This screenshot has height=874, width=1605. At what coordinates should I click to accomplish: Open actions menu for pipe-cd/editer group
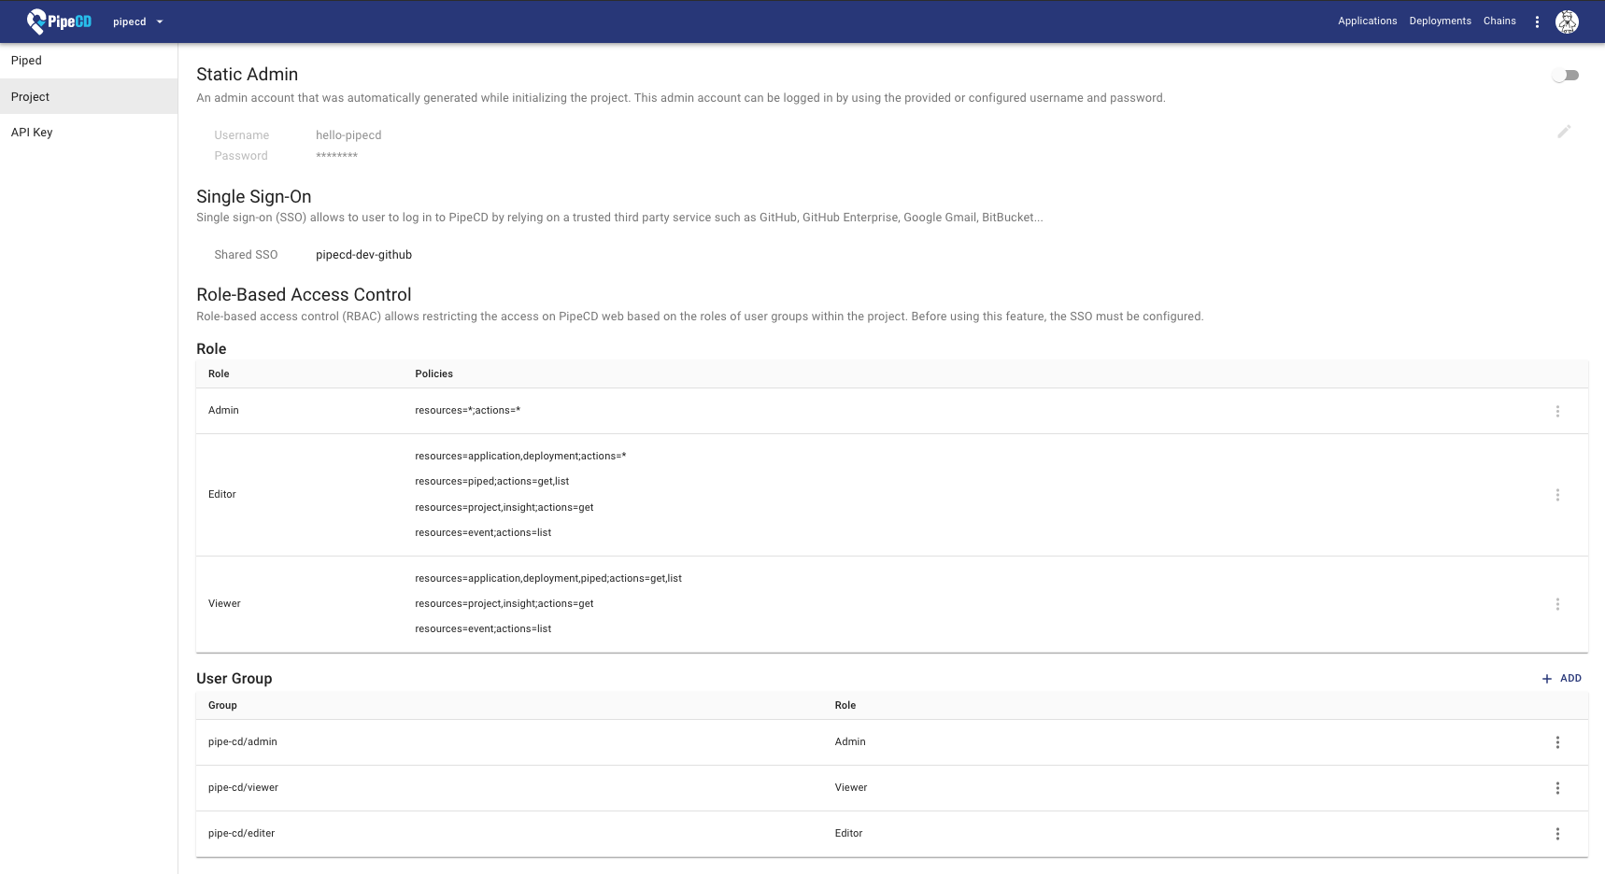tap(1557, 834)
